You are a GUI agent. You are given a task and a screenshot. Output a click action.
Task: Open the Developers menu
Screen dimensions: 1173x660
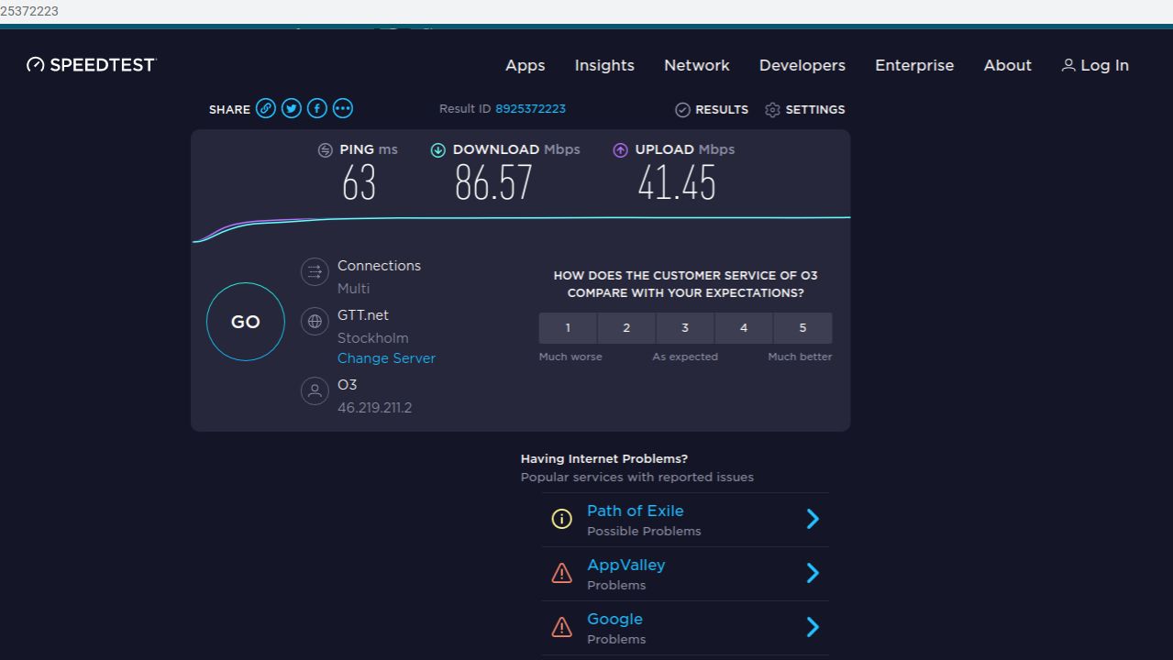(x=802, y=65)
